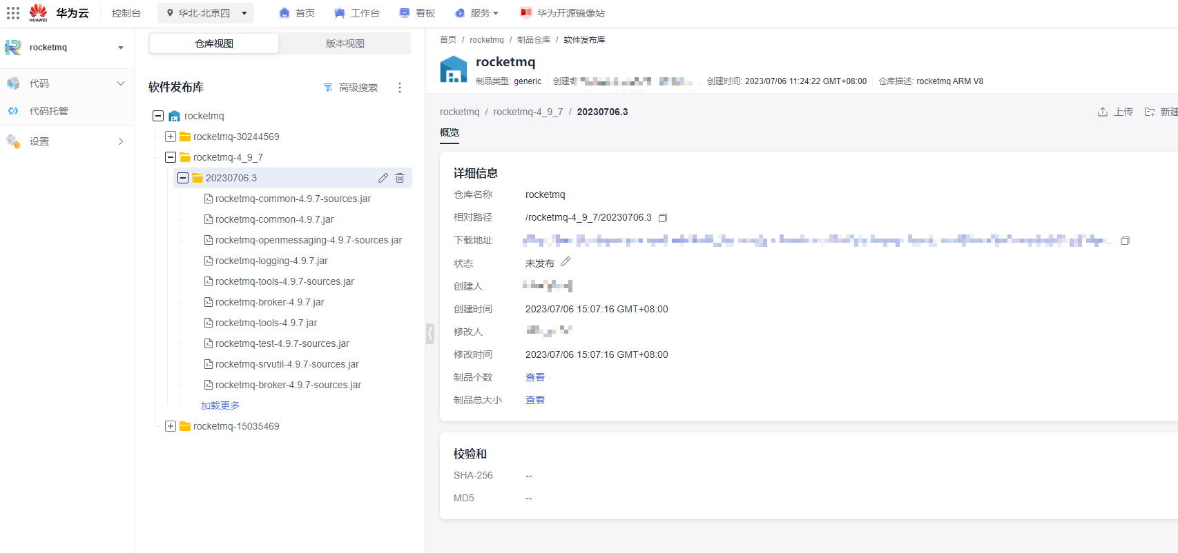Click the rocketmq-30244569 folder icon
The image size is (1178, 553).
pos(185,137)
